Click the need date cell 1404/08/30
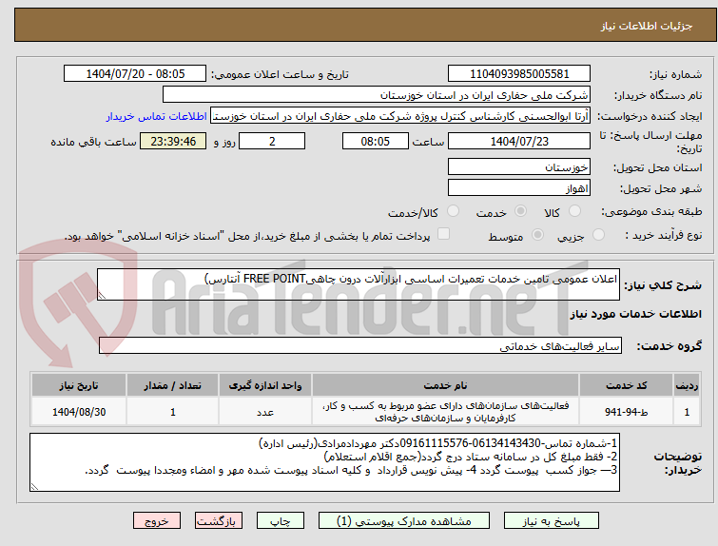Viewport: 718px width, 546px height. coord(79,412)
